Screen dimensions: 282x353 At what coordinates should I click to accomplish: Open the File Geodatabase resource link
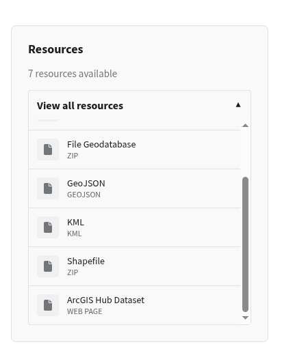[101, 145]
